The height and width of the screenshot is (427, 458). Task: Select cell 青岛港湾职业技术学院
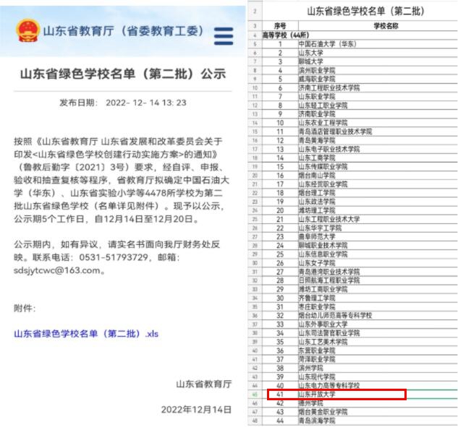[378, 272]
